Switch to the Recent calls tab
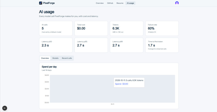This screenshot has width=217, height=112. [x=67, y=58]
